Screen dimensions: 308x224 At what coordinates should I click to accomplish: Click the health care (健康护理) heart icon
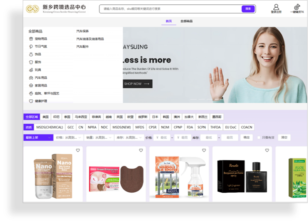(x=31, y=101)
